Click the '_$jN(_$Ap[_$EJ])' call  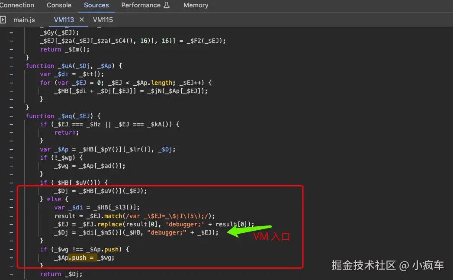pos(175,91)
